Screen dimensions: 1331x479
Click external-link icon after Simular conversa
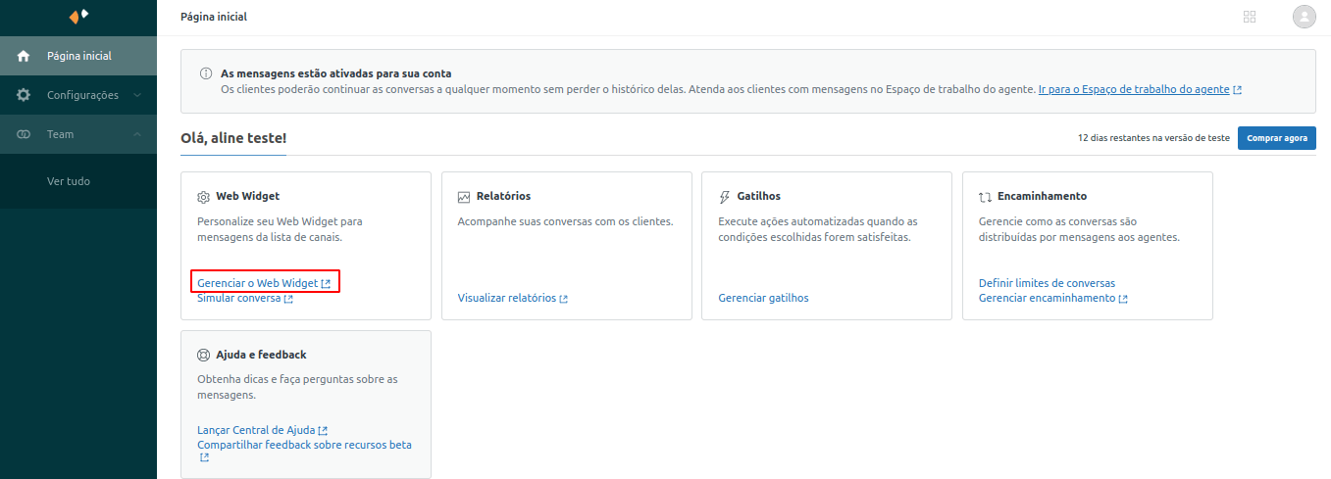(x=288, y=299)
